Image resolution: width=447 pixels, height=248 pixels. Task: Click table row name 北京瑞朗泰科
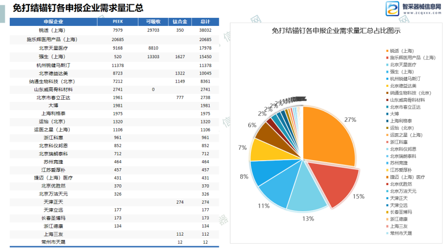(53, 154)
